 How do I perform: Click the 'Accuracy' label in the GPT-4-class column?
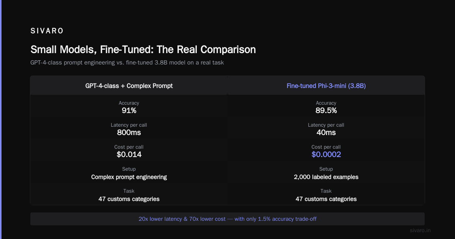click(129, 103)
